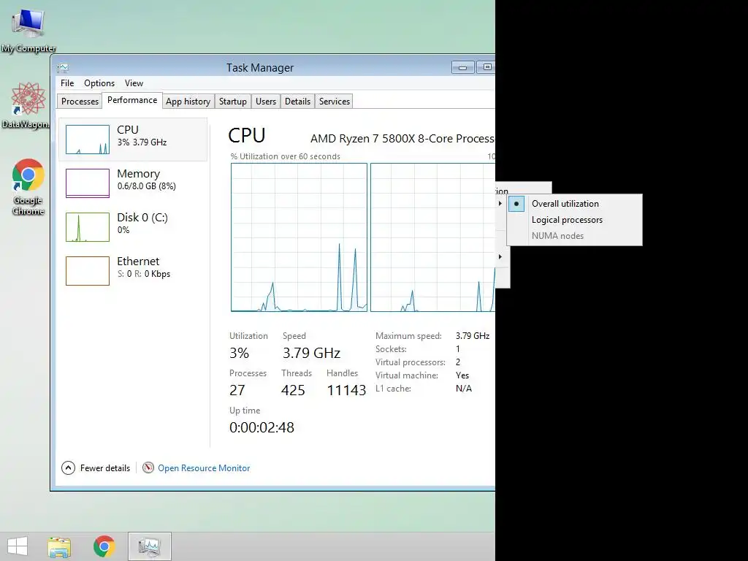The width and height of the screenshot is (748, 561).
Task: Go to the Startup tab
Action: (233, 101)
